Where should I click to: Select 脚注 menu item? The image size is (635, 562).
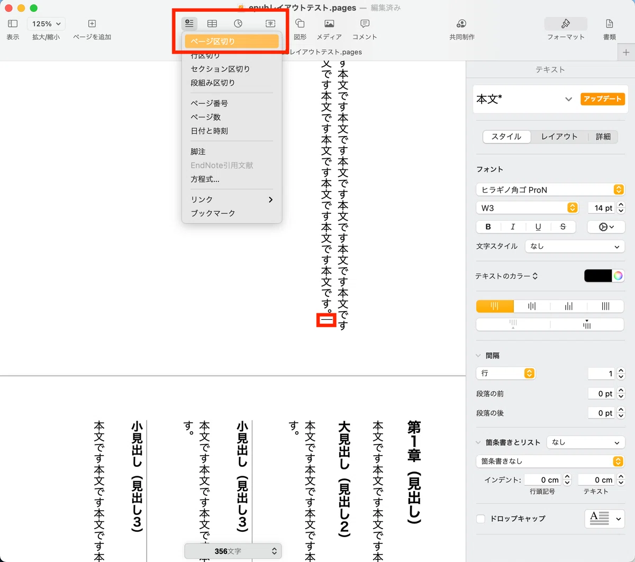[x=231, y=151]
